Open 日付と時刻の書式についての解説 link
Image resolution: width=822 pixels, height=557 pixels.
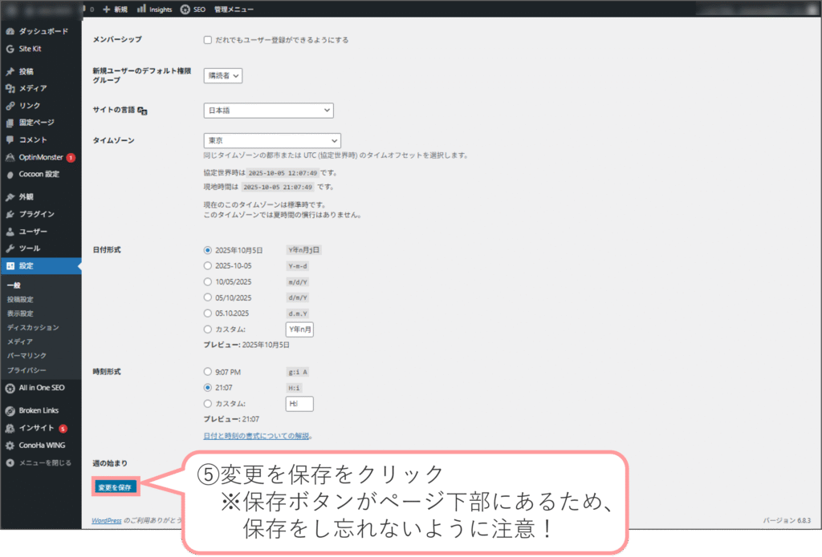[x=258, y=436]
